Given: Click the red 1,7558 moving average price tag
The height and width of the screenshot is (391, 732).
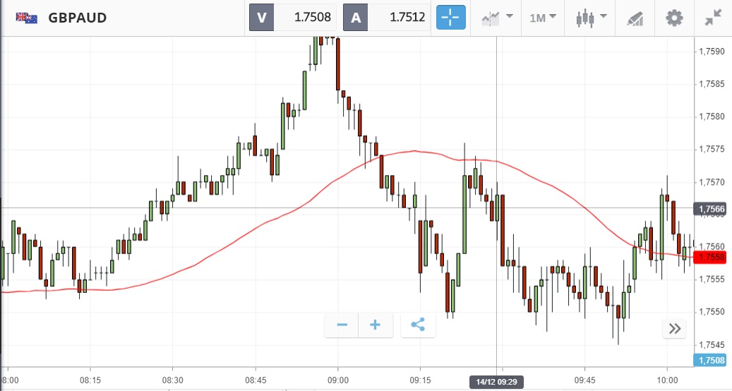Looking at the screenshot, I should point(709,258).
